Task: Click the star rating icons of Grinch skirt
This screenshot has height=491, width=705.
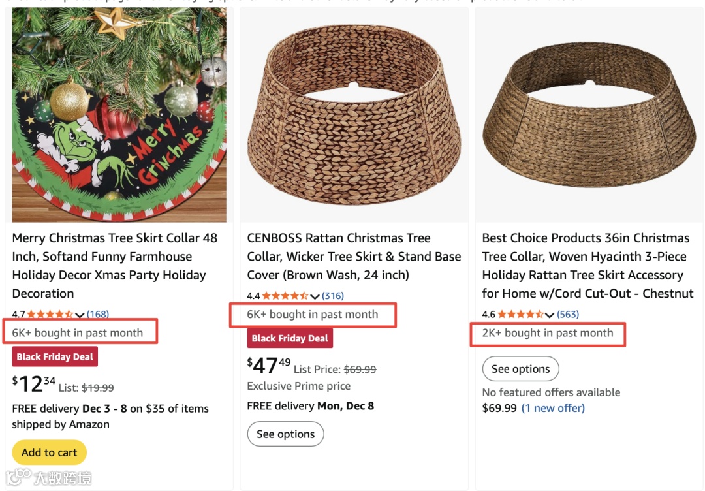Action: [x=50, y=314]
